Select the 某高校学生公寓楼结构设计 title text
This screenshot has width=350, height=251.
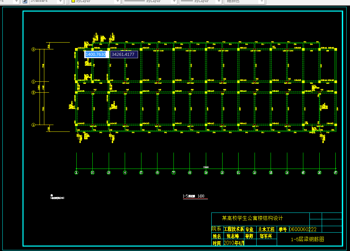tap(252, 218)
